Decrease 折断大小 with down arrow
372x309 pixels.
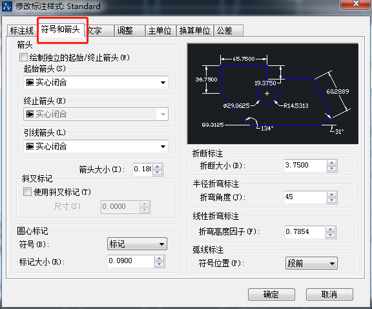click(332, 169)
